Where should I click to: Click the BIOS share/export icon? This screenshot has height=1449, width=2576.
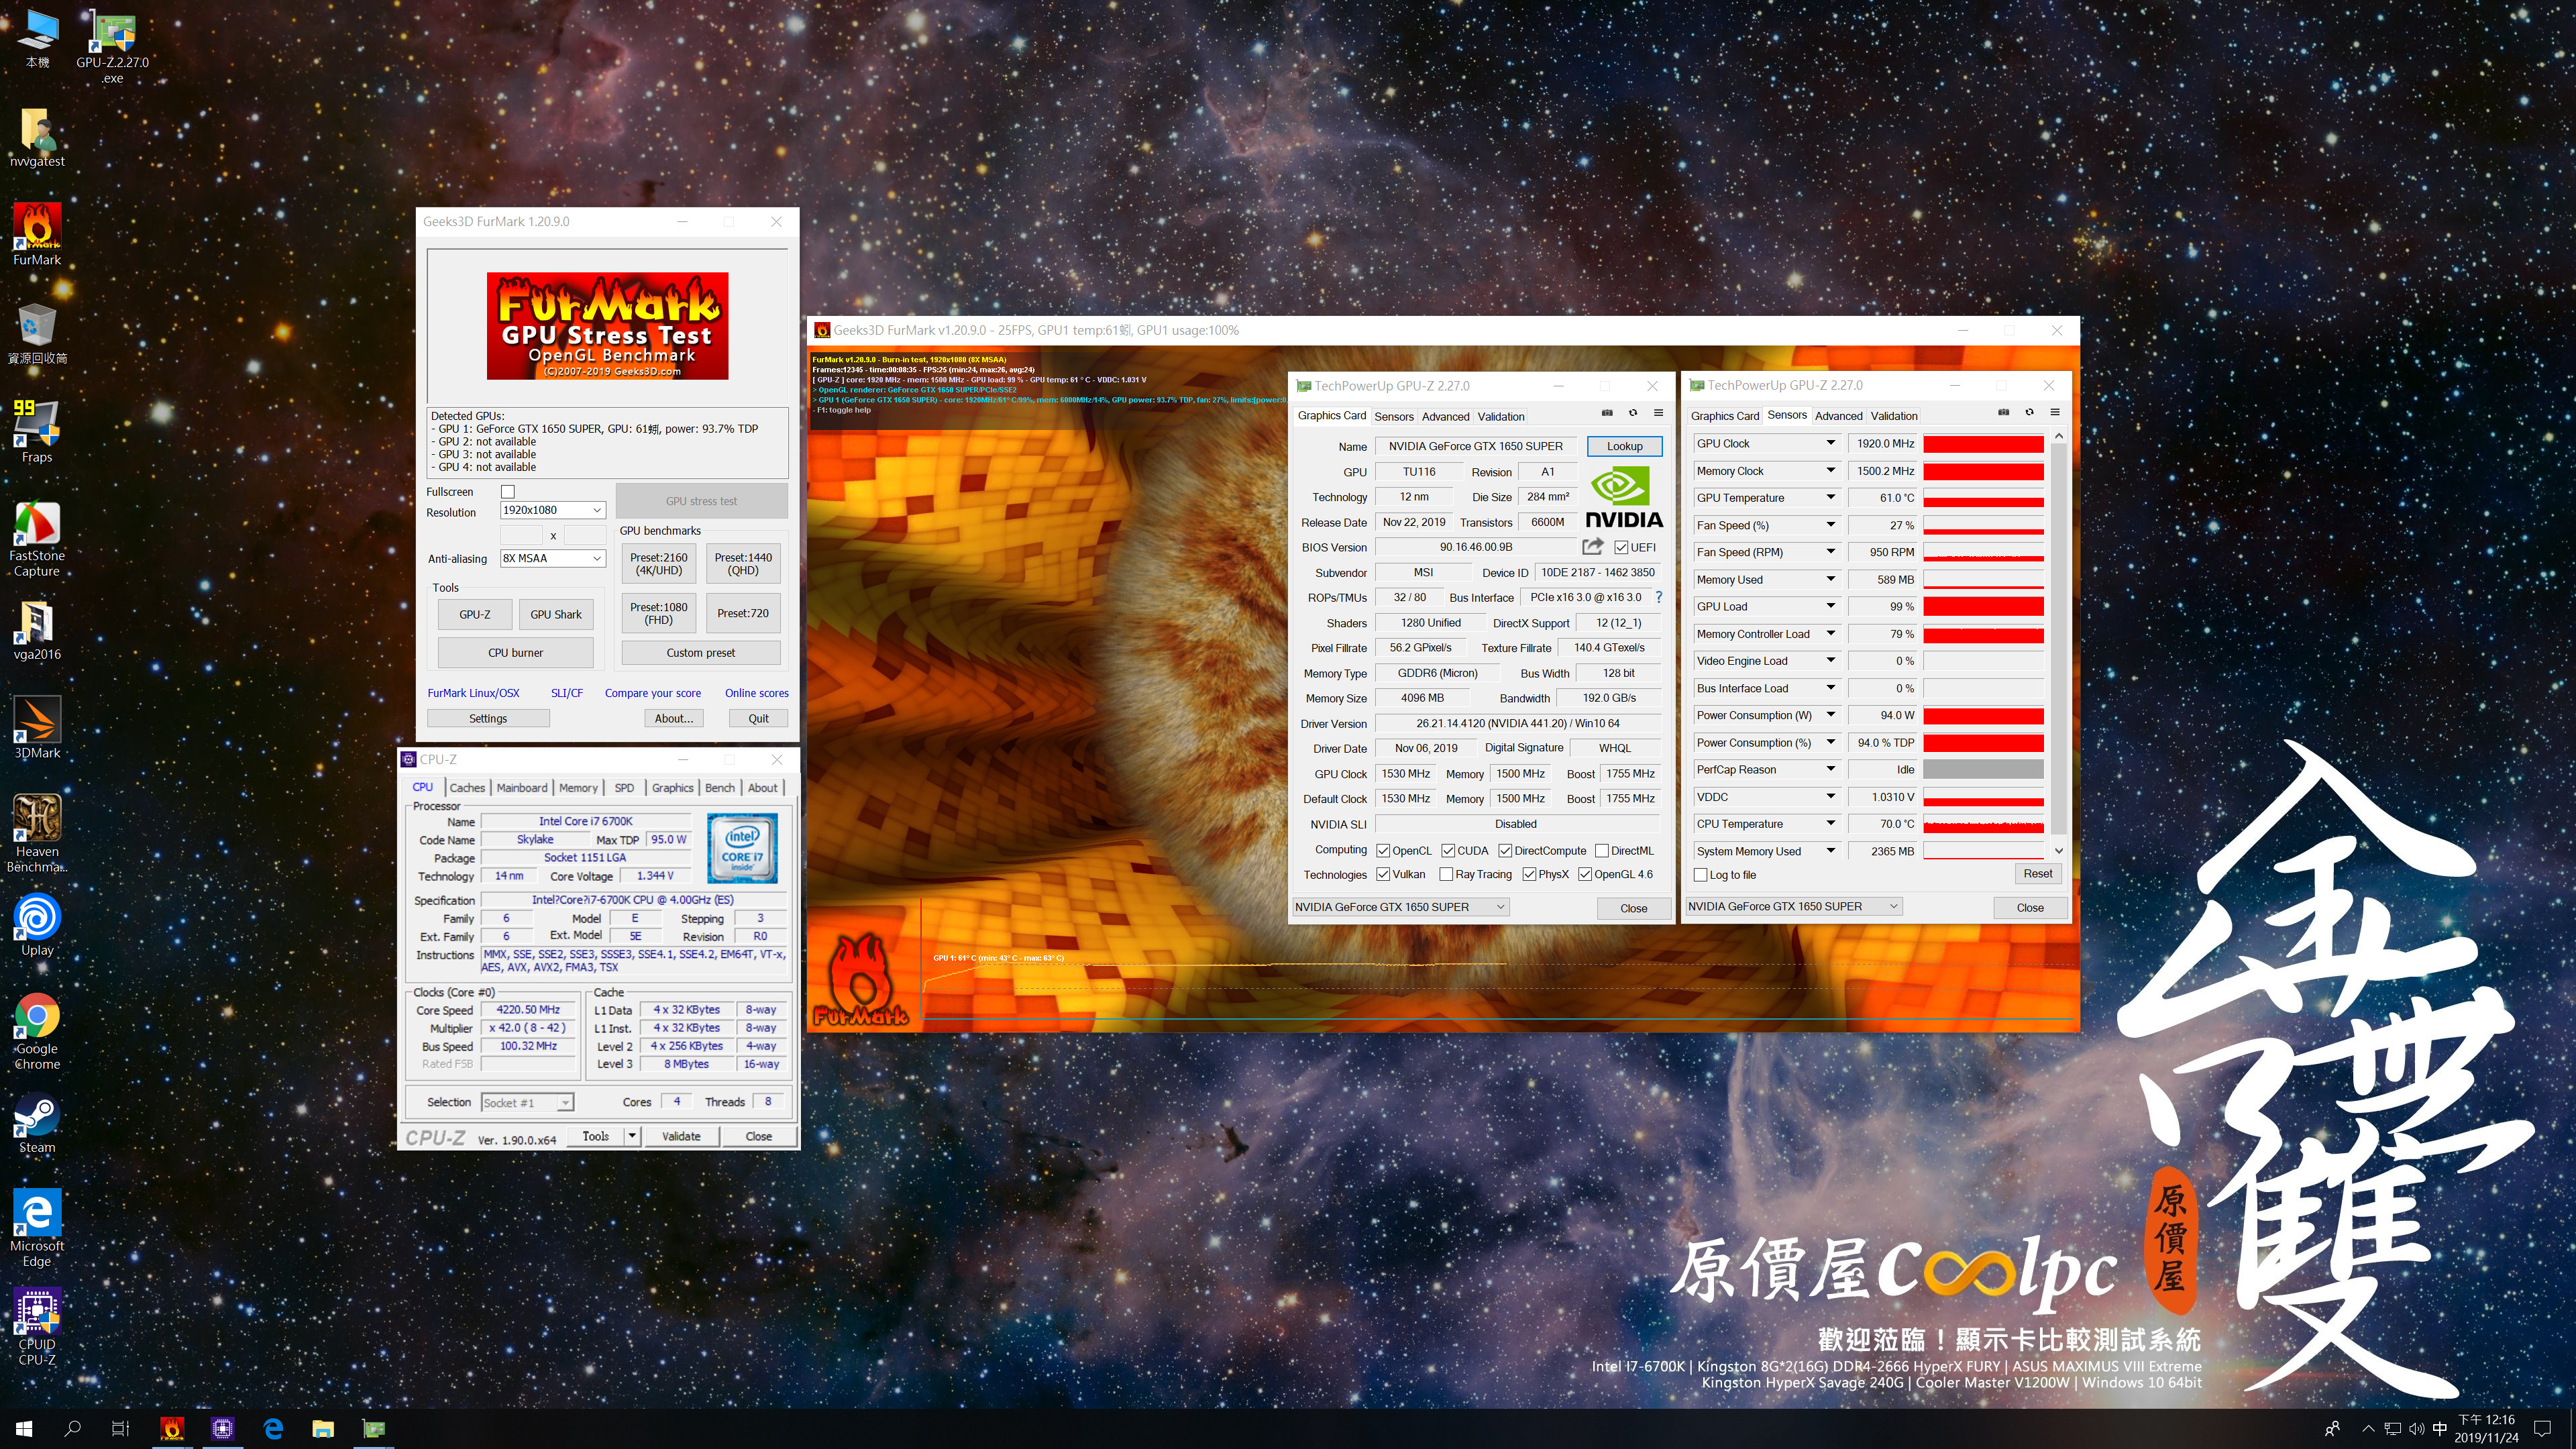click(1593, 546)
